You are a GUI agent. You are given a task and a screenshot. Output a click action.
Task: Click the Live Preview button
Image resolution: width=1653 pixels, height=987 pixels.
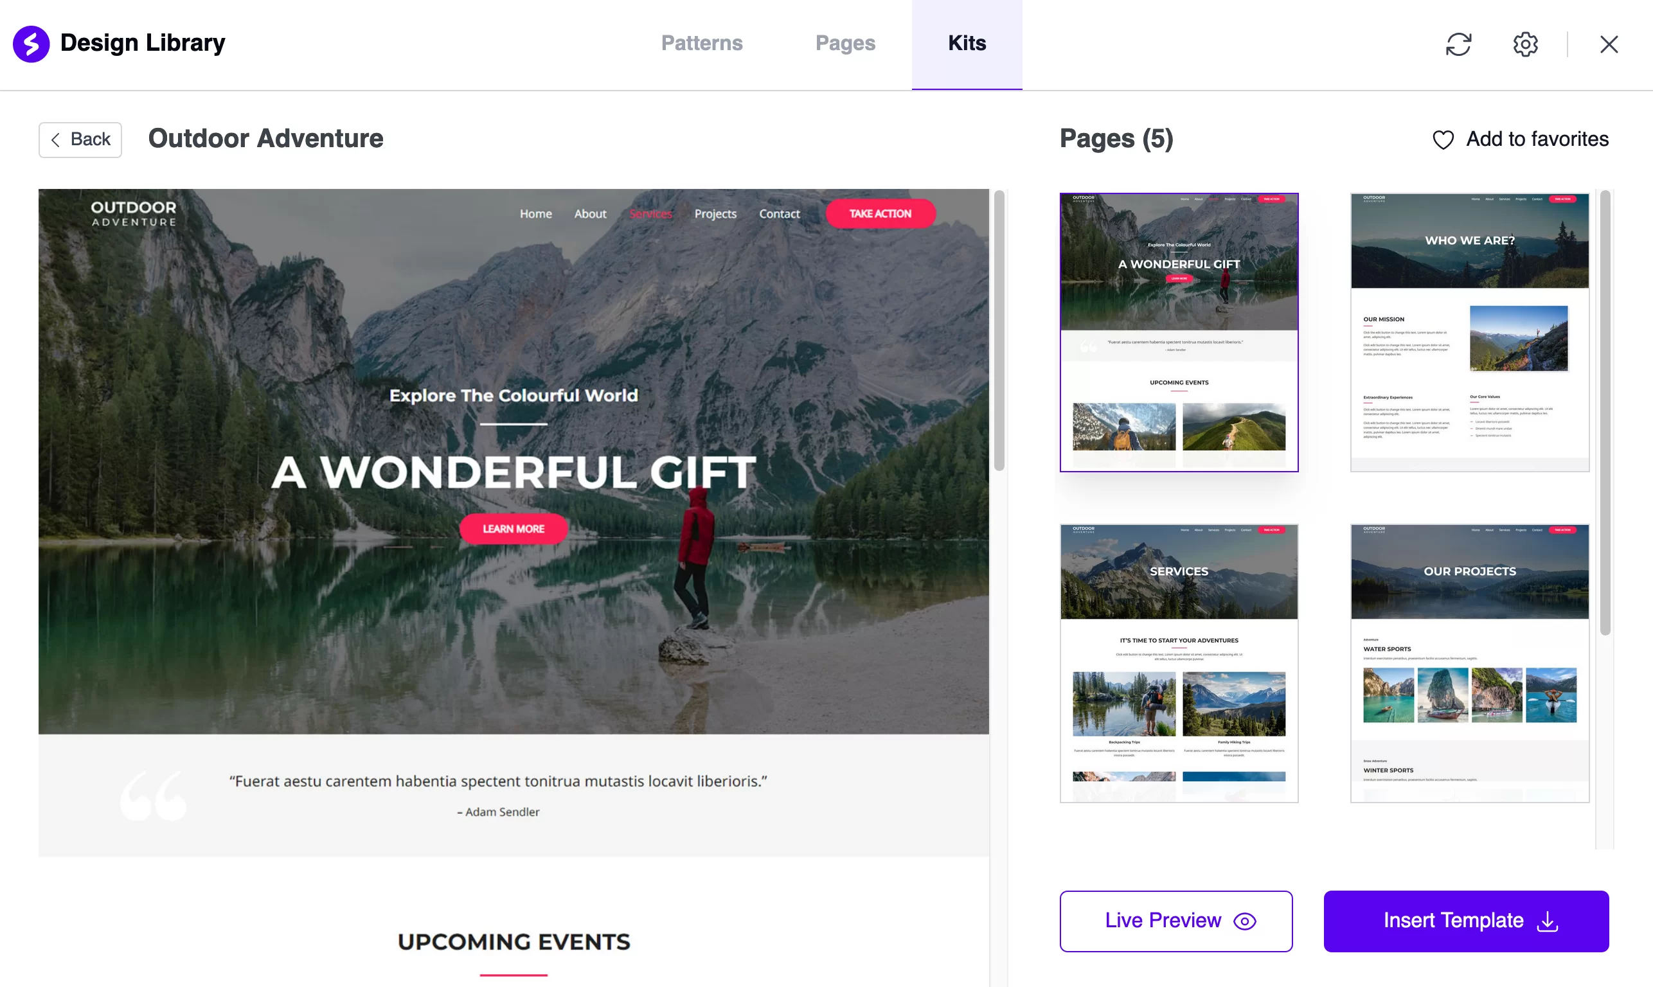pyautogui.click(x=1176, y=920)
